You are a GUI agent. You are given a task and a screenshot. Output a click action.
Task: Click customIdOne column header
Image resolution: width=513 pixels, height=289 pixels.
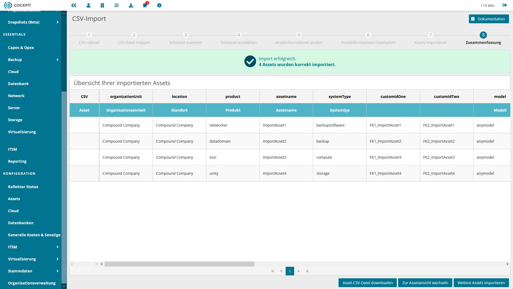tap(393, 97)
